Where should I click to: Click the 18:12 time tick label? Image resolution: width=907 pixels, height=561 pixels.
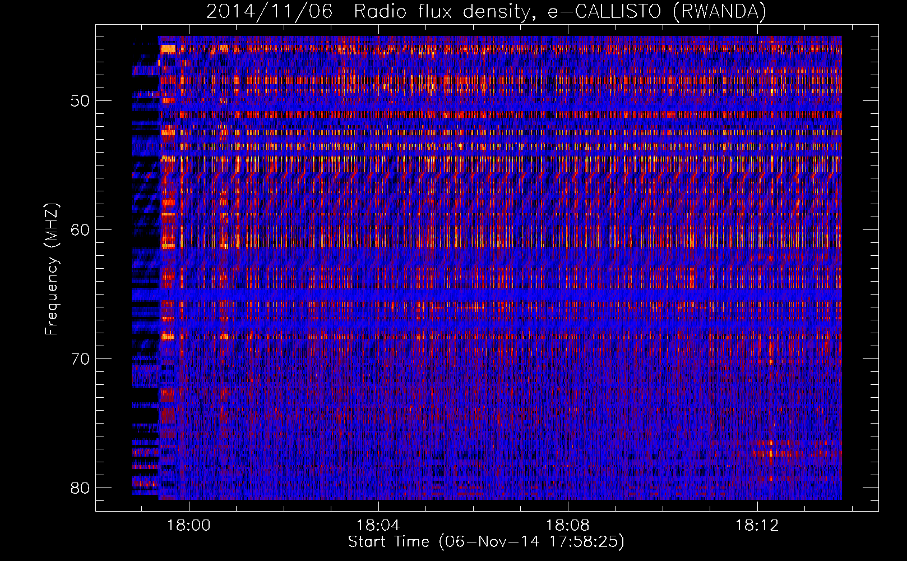point(757,525)
